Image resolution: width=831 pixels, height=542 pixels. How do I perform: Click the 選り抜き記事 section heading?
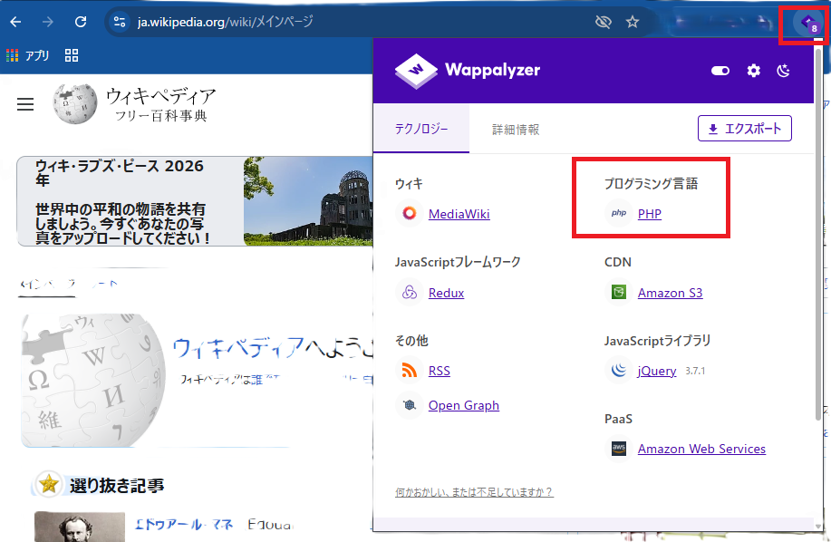point(117,485)
